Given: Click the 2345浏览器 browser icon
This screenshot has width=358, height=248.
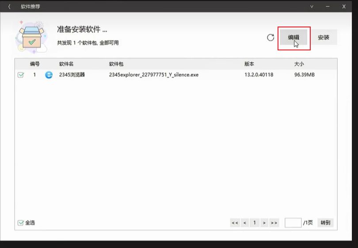Looking at the screenshot, I should [49, 75].
